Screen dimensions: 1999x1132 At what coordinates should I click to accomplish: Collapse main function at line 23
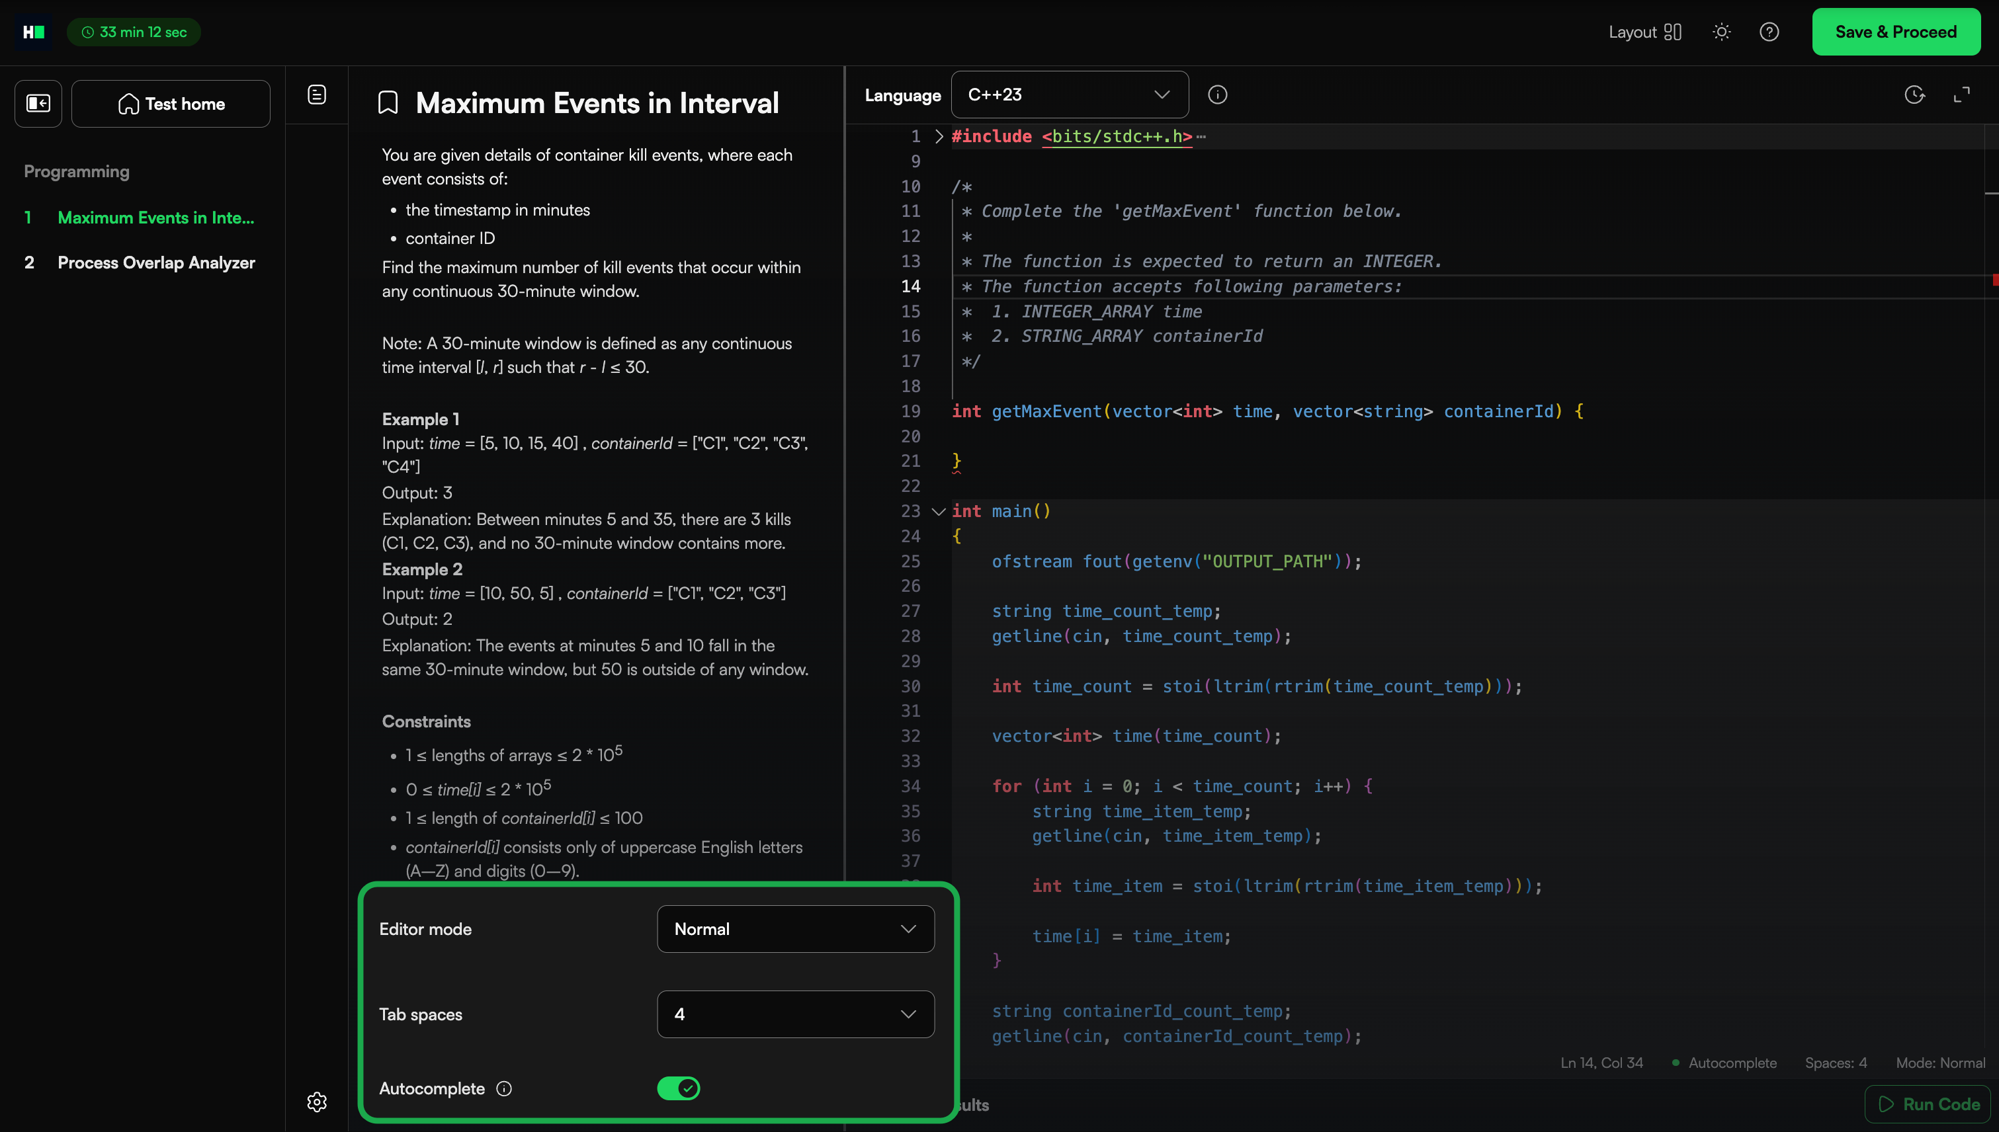pos(939,512)
